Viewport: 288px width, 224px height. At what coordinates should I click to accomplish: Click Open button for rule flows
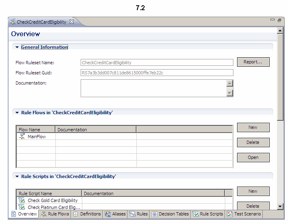(x=253, y=157)
